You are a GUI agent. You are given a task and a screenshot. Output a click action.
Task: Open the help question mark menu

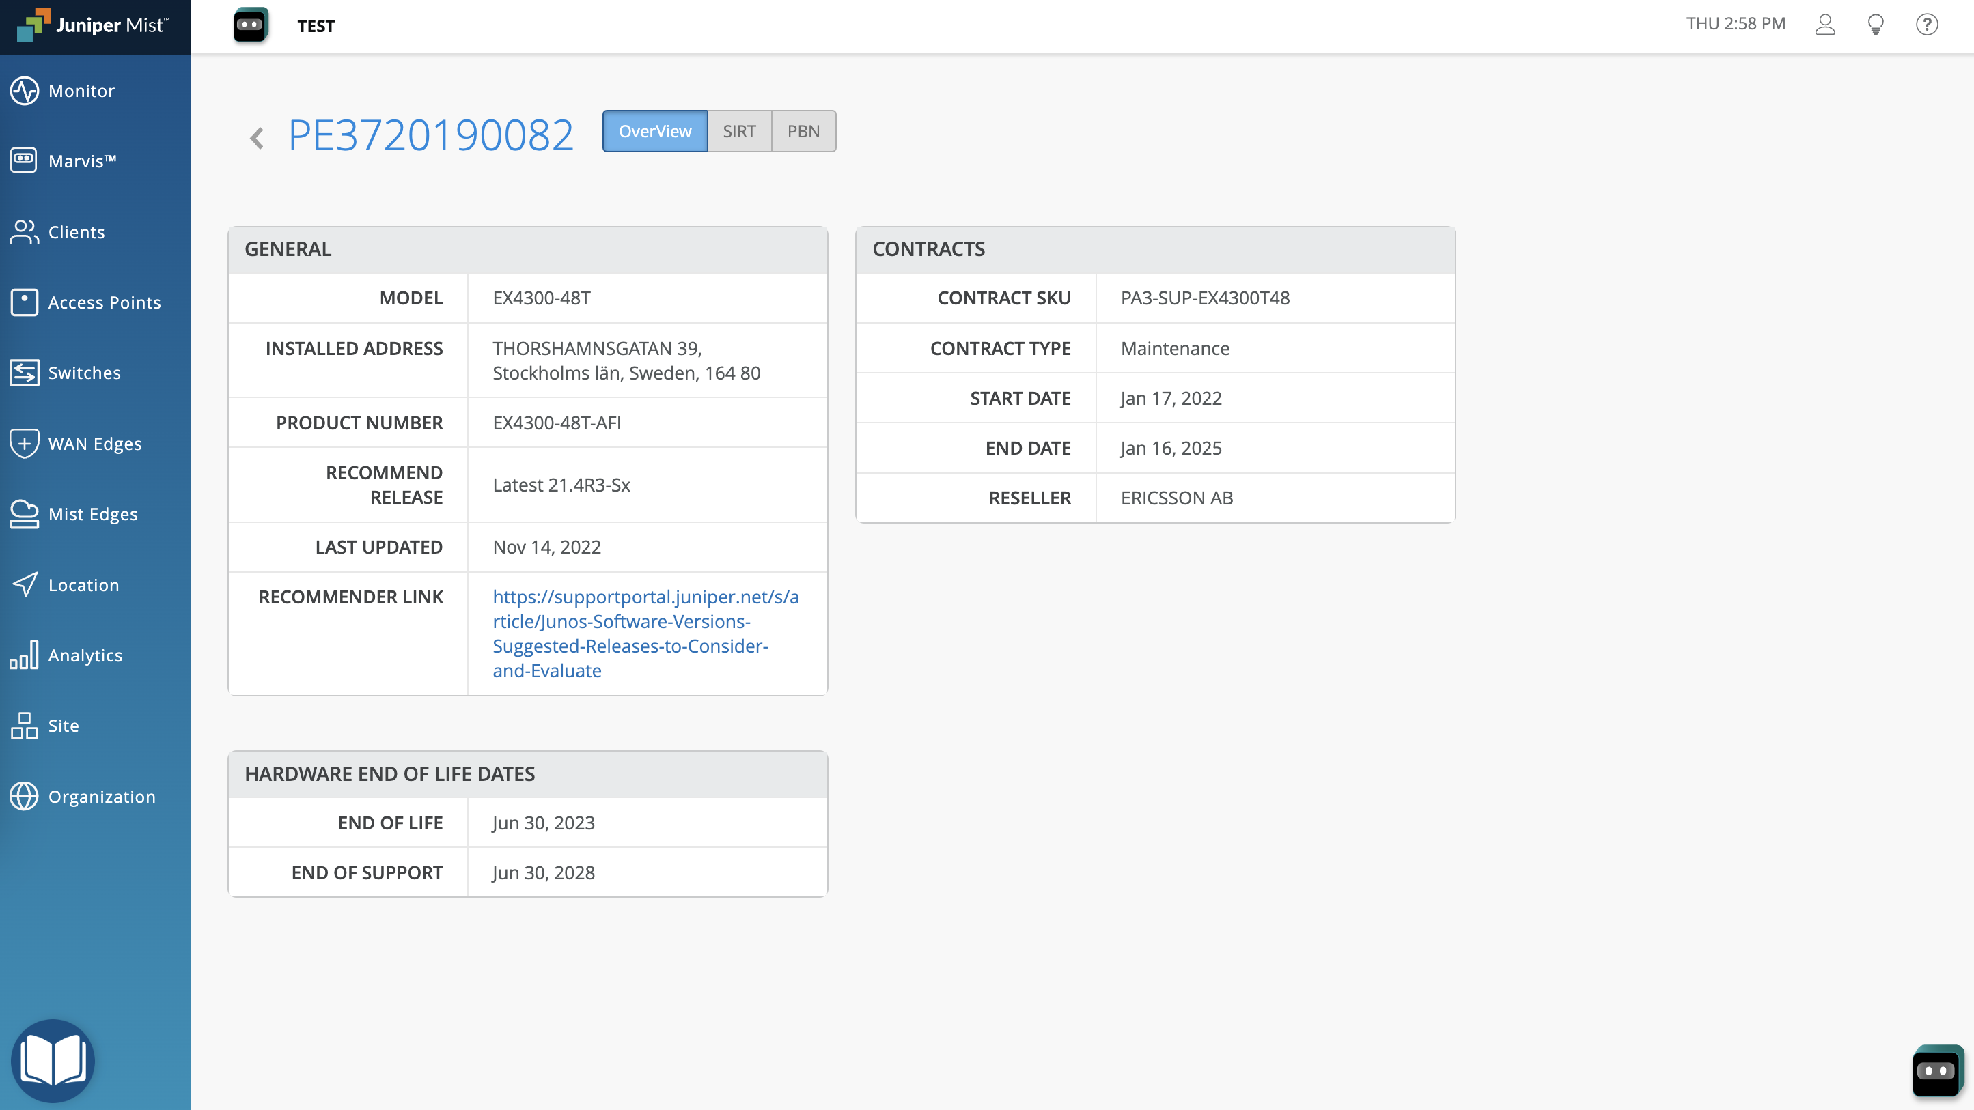[1926, 25]
